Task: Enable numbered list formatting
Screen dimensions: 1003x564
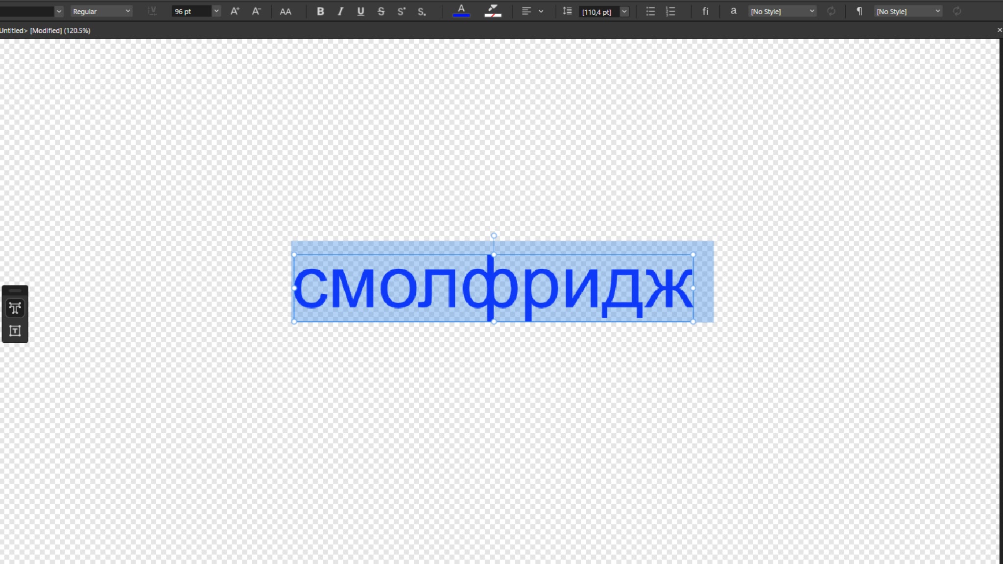Action: click(671, 11)
